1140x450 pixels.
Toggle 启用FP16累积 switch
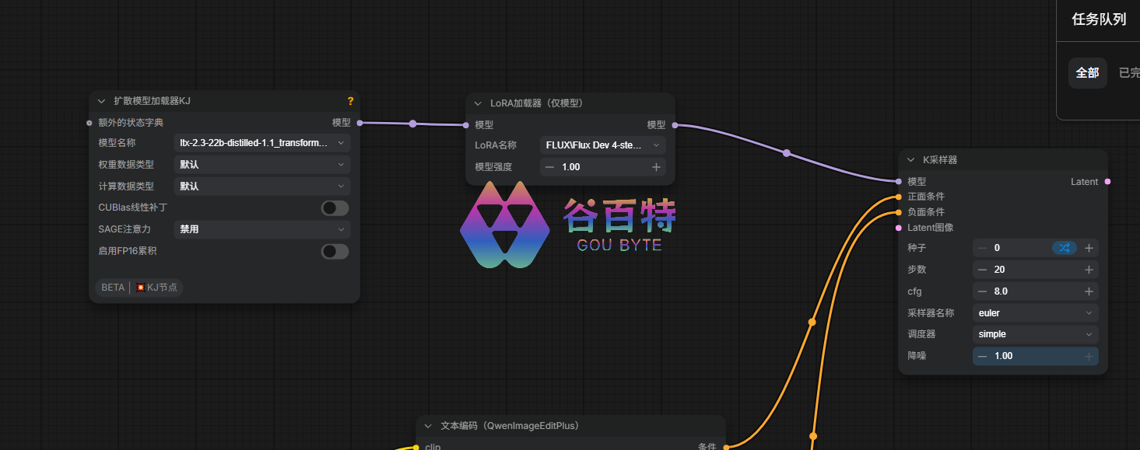335,251
